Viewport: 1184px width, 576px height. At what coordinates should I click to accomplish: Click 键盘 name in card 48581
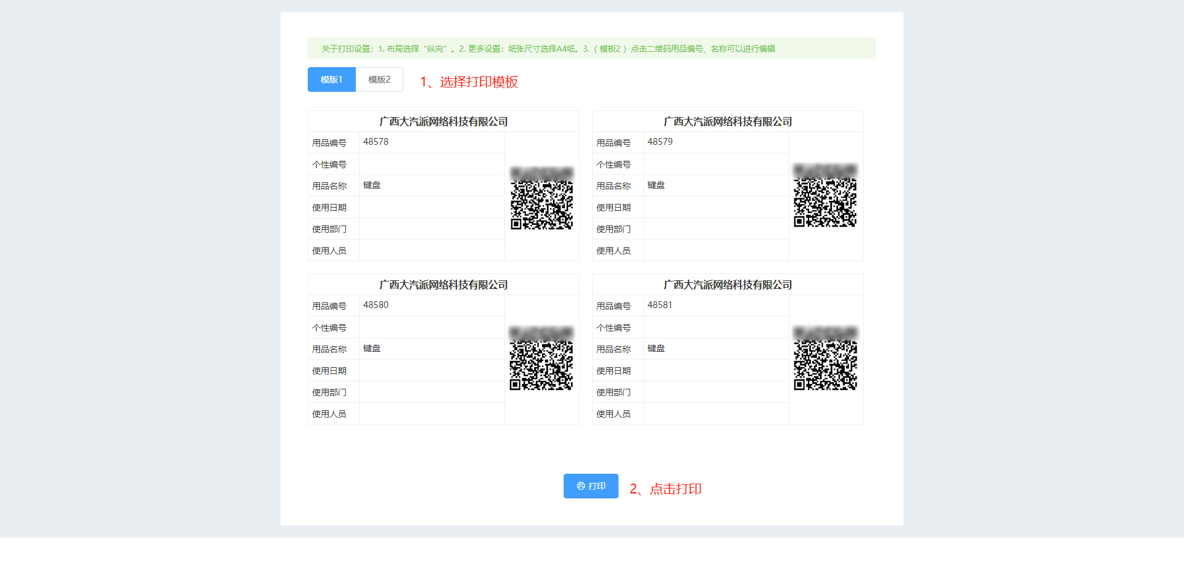pos(656,348)
